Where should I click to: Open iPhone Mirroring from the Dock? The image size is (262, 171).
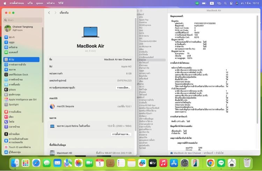click(195, 163)
